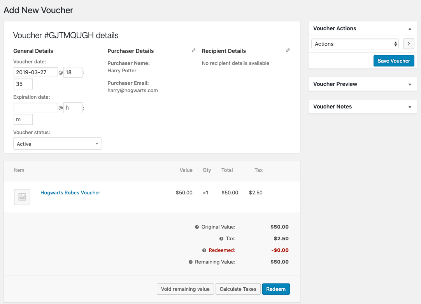This screenshot has width=421, height=304.
Task: Expand the Voucher Preview panel
Action: (x=410, y=84)
